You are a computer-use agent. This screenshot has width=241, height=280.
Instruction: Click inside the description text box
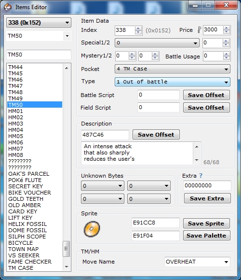[137, 153]
